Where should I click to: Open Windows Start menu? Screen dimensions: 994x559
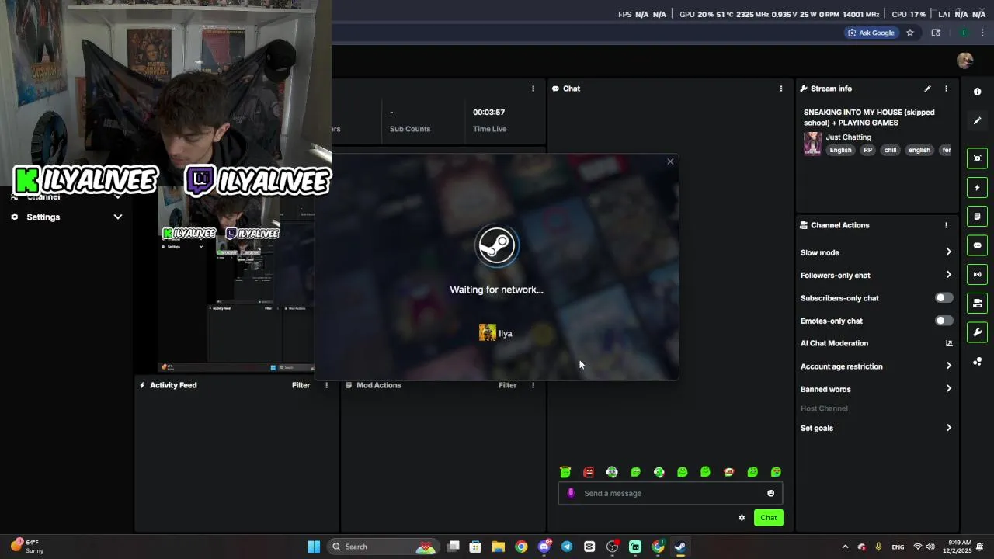pyautogui.click(x=314, y=547)
